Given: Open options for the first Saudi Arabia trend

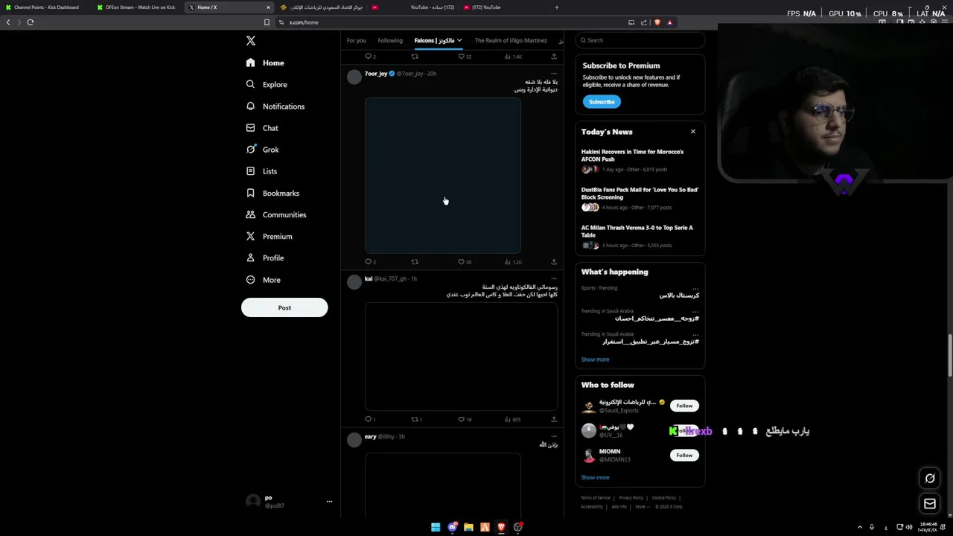Looking at the screenshot, I should 695,311.
